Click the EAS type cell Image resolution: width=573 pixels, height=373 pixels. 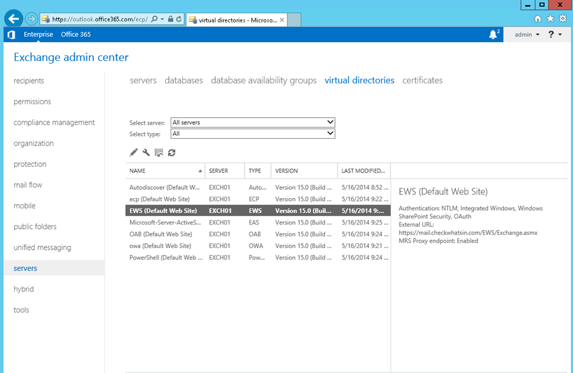pyautogui.click(x=254, y=222)
